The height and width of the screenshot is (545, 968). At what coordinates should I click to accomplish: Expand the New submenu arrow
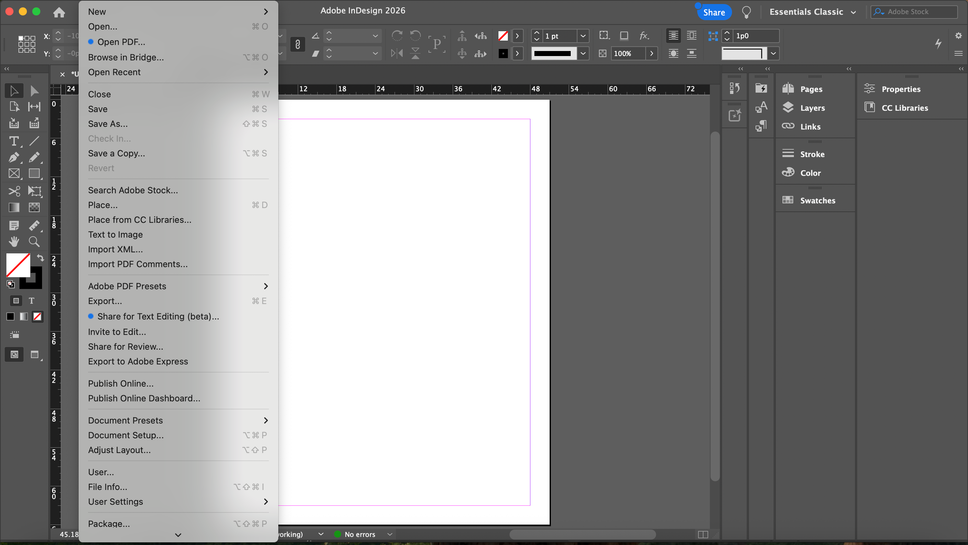coord(266,12)
